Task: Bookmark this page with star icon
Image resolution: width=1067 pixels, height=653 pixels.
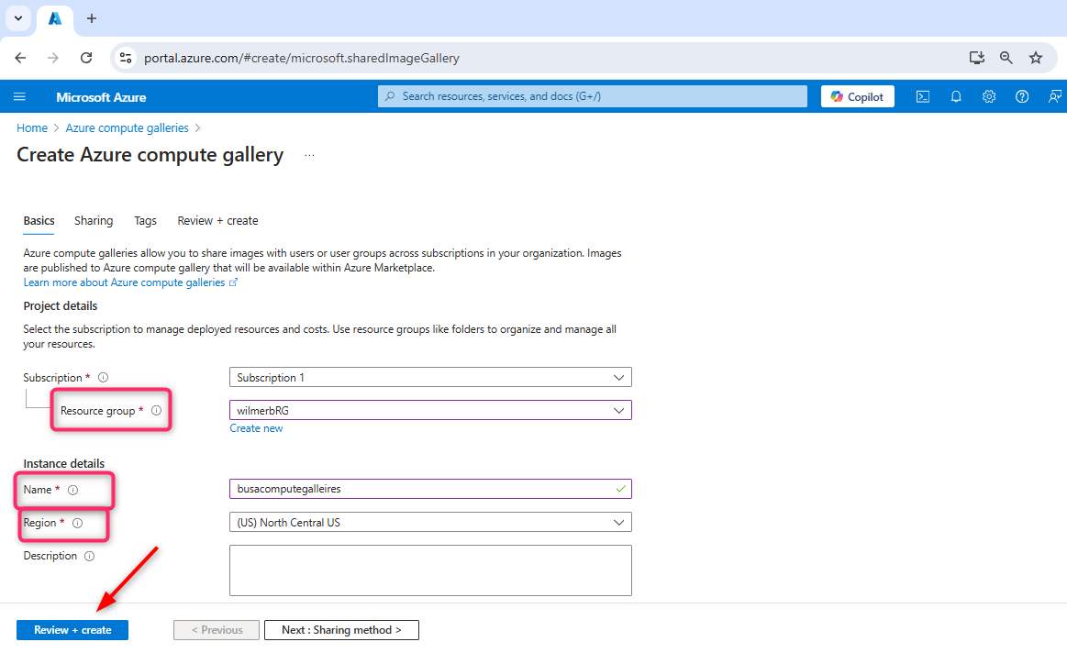Action: tap(1036, 58)
